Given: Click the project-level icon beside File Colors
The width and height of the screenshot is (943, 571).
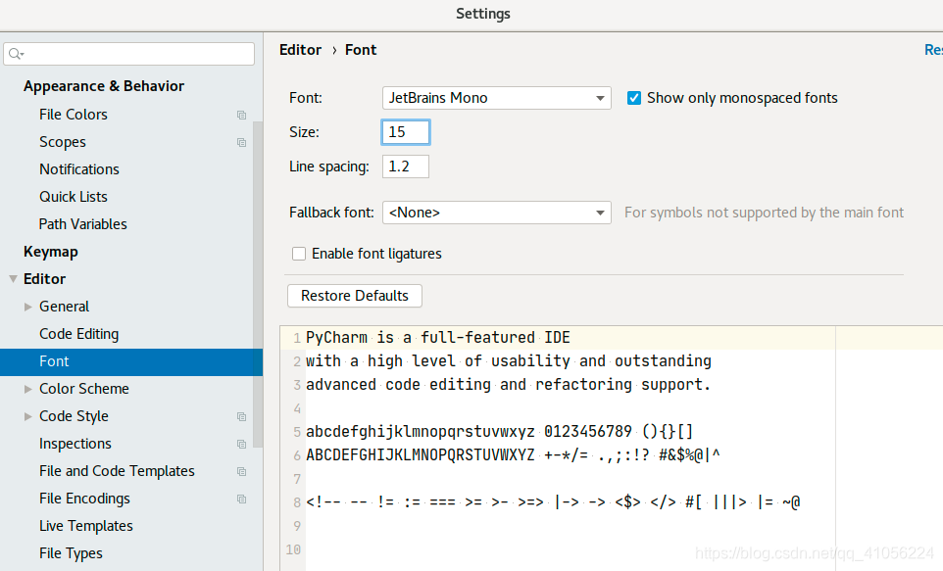Looking at the screenshot, I should coord(242,115).
